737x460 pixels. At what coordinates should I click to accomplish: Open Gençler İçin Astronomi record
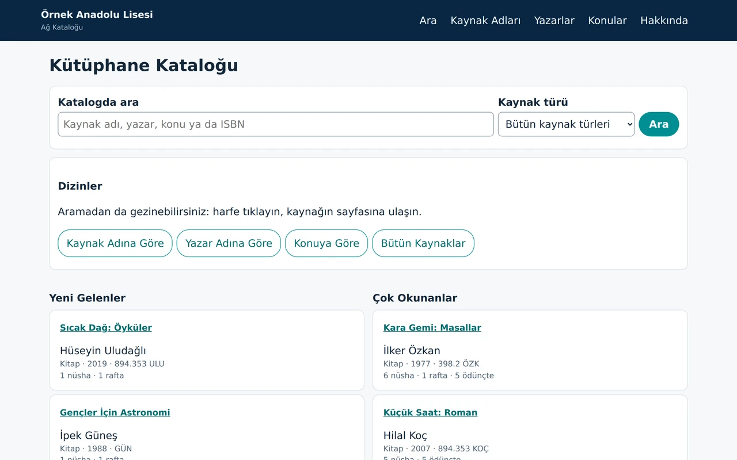(x=115, y=412)
